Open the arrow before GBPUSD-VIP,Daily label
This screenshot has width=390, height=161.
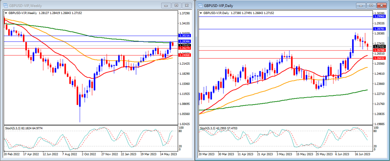(201, 13)
